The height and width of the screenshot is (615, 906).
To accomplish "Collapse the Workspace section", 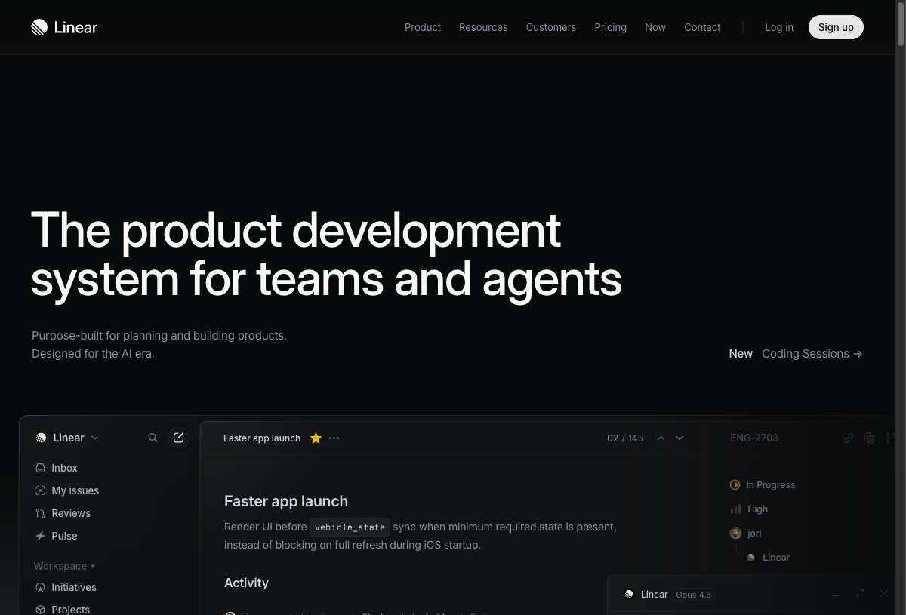I will [x=64, y=566].
